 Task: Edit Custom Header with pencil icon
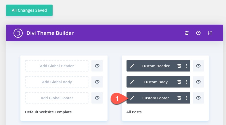(132, 66)
